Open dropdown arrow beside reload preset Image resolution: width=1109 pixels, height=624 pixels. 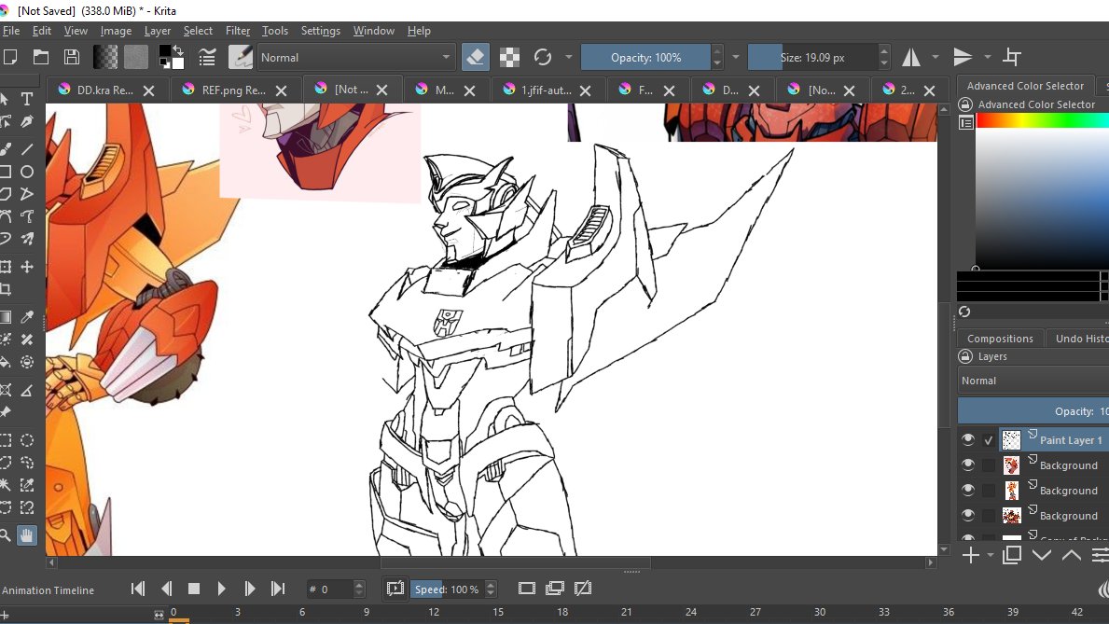click(568, 57)
